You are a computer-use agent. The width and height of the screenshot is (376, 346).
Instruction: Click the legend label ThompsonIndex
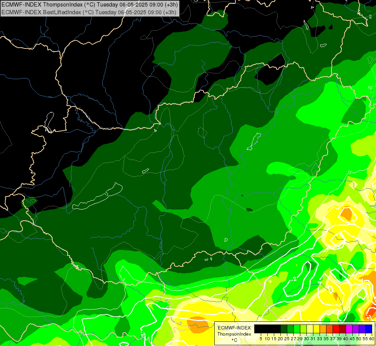coord(234,334)
